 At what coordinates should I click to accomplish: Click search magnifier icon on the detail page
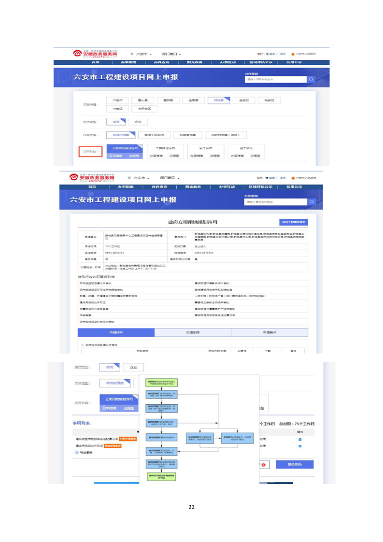pyautogui.click(x=312, y=202)
